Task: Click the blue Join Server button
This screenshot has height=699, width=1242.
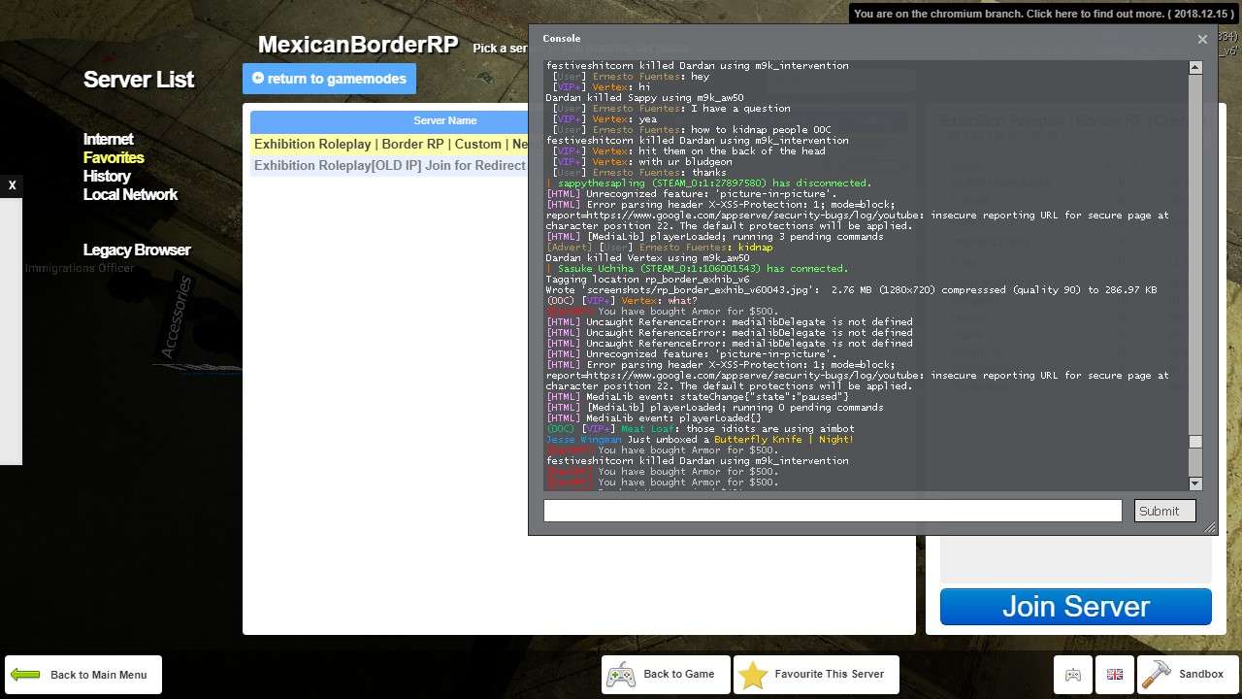Action: (1075, 607)
